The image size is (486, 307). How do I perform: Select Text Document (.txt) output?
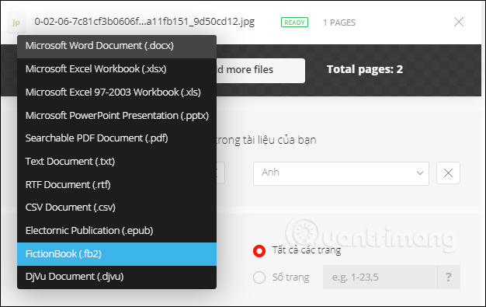coord(116,162)
